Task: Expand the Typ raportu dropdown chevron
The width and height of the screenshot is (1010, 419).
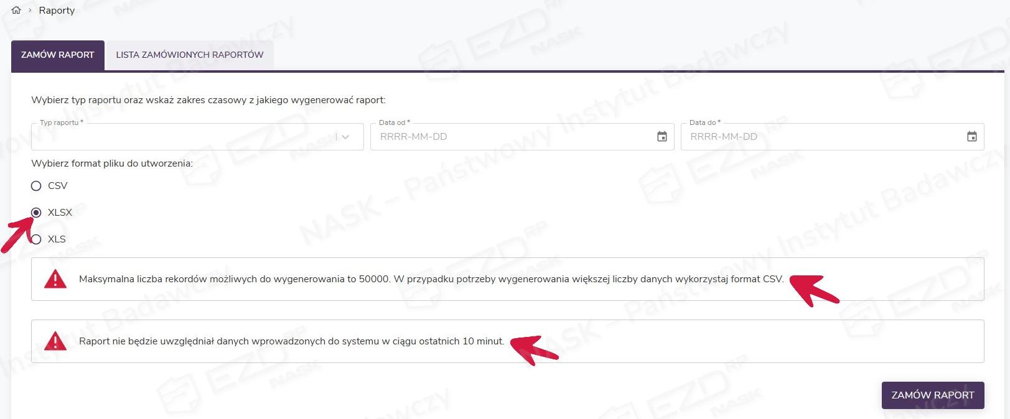Action: (x=345, y=137)
